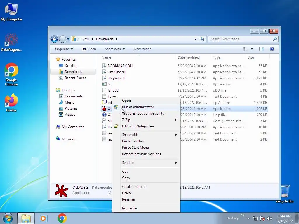This screenshot has width=299, height=224.
Task: Select the fsf.udd file
Action: pos(113,90)
